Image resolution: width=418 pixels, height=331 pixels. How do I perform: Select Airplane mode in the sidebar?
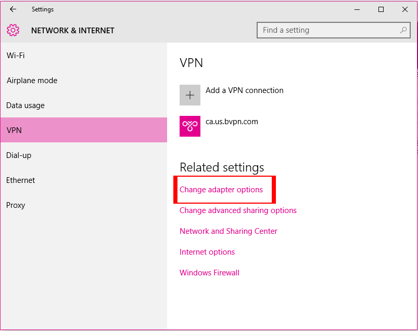tap(32, 81)
